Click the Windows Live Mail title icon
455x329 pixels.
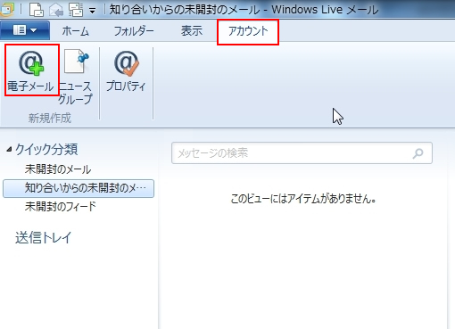click(6, 10)
